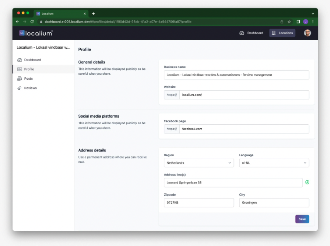Screen dimensions: 330x246
Task: Open Posts in the sidebar
Action: 44,79
